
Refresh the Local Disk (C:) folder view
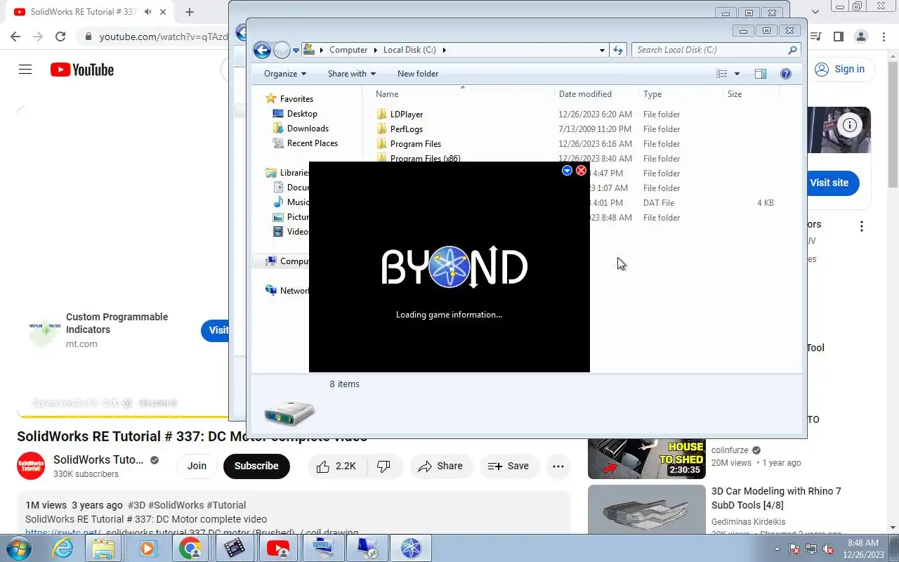tap(618, 50)
